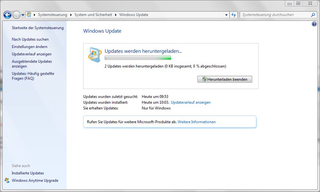Click the search magnifier icon
The height and width of the screenshot is (192, 320).
[313, 15]
